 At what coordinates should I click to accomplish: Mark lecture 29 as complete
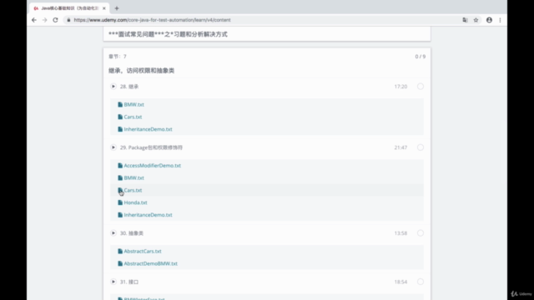421,147
